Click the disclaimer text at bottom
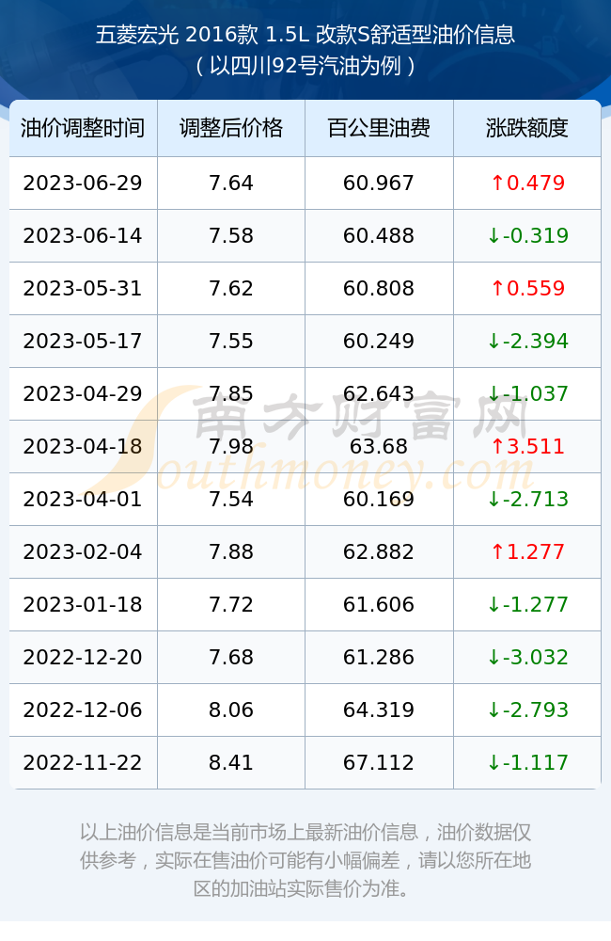The width and height of the screenshot is (611, 941). [305, 861]
